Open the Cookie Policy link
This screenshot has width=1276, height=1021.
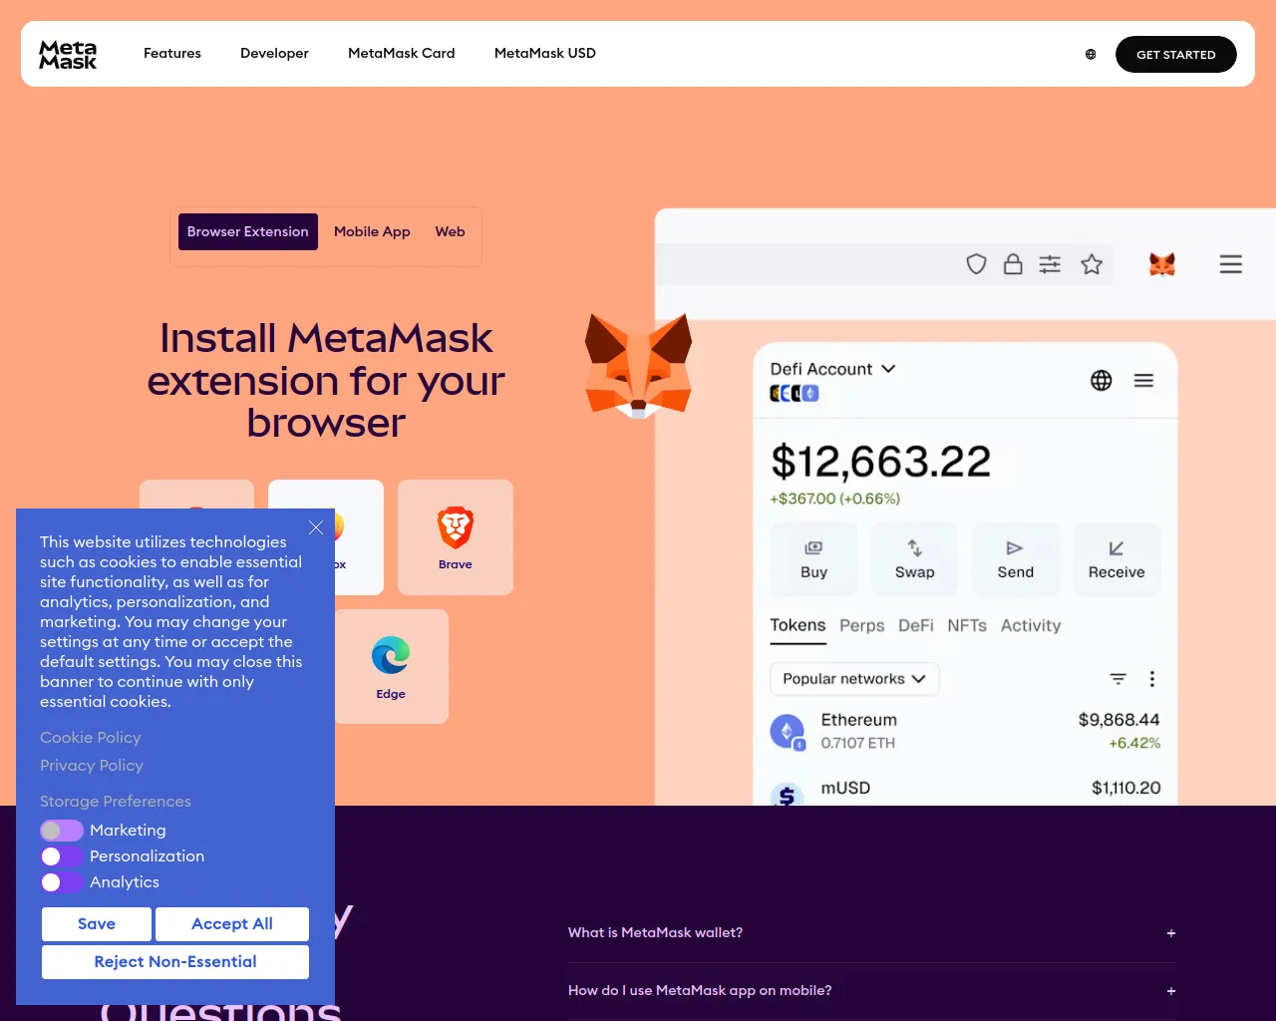coord(91,738)
